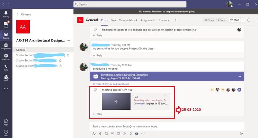
Task: Open the third Studio Section channel
Action: click(43, 66)
